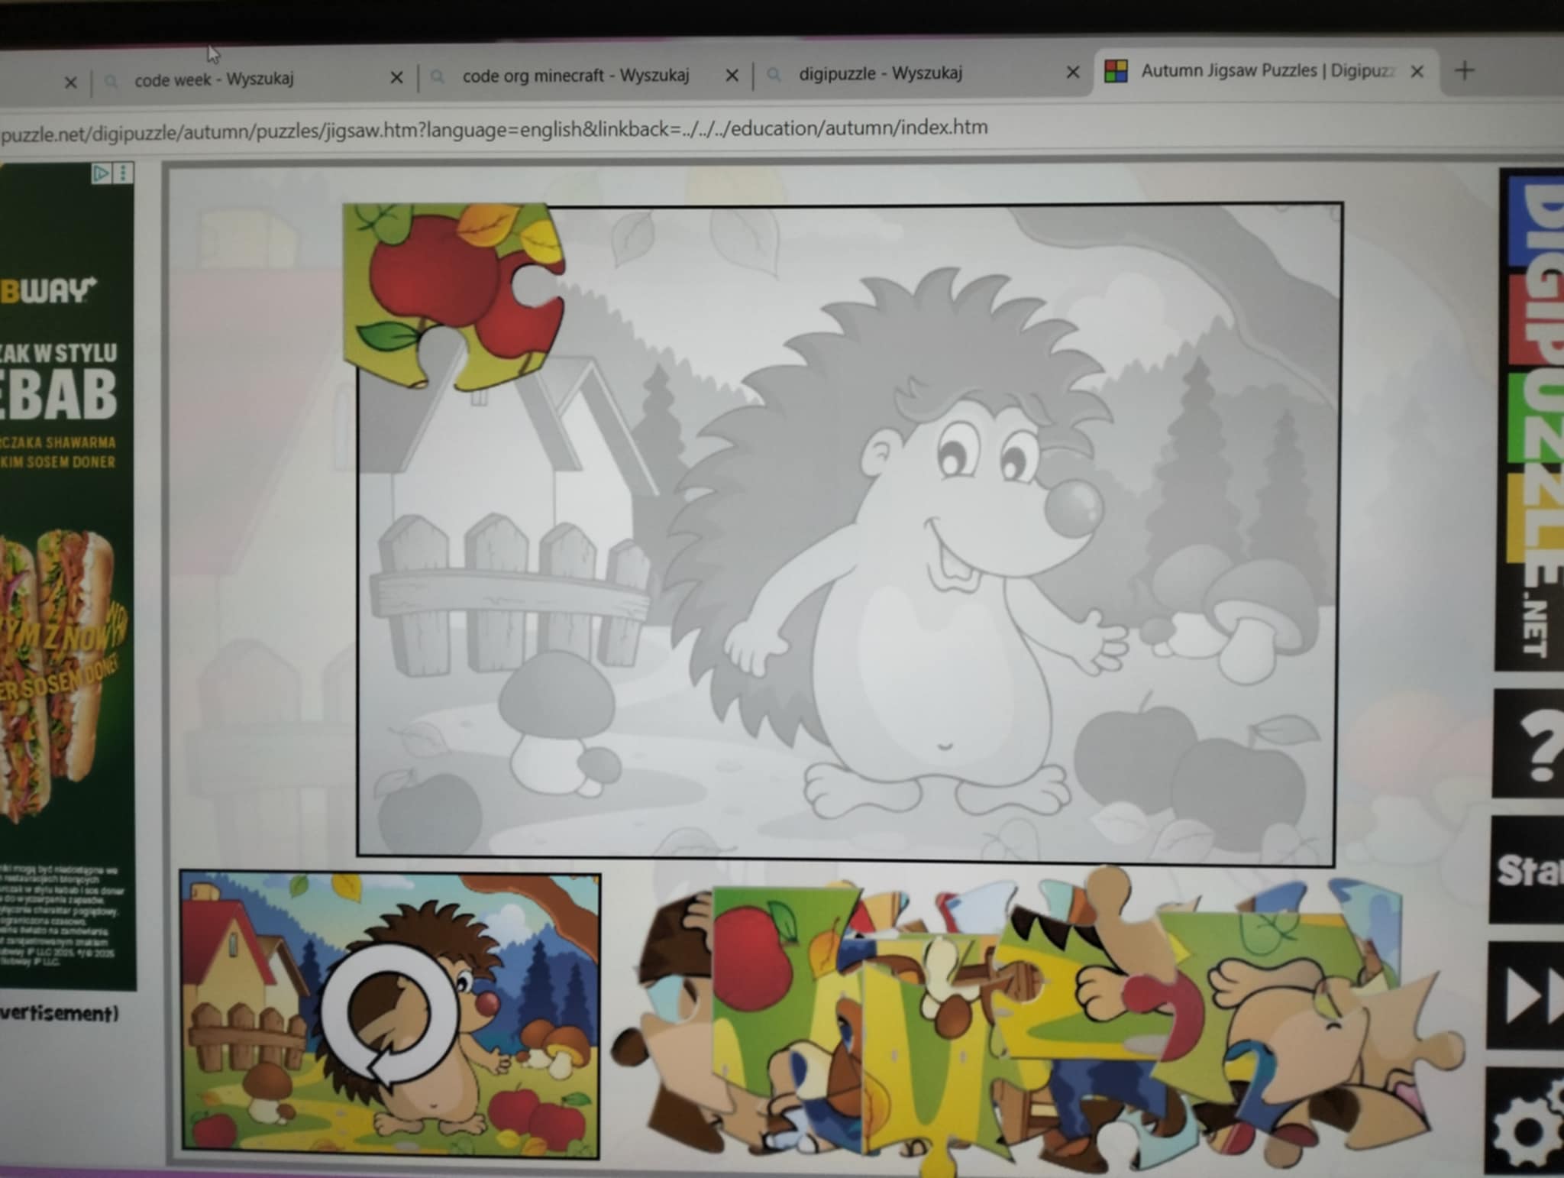Click the circular restart arrow icon
Screen dimensions: 1564x1178
390,1015
